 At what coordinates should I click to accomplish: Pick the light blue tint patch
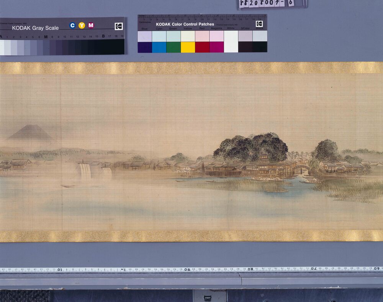(x=145, y=37)
